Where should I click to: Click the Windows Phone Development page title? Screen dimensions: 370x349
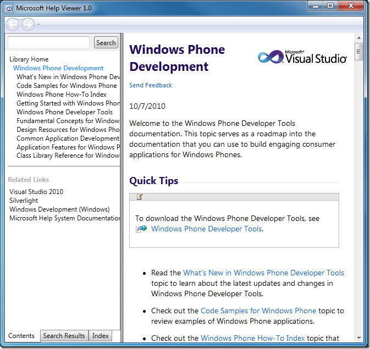click(177, 58)
